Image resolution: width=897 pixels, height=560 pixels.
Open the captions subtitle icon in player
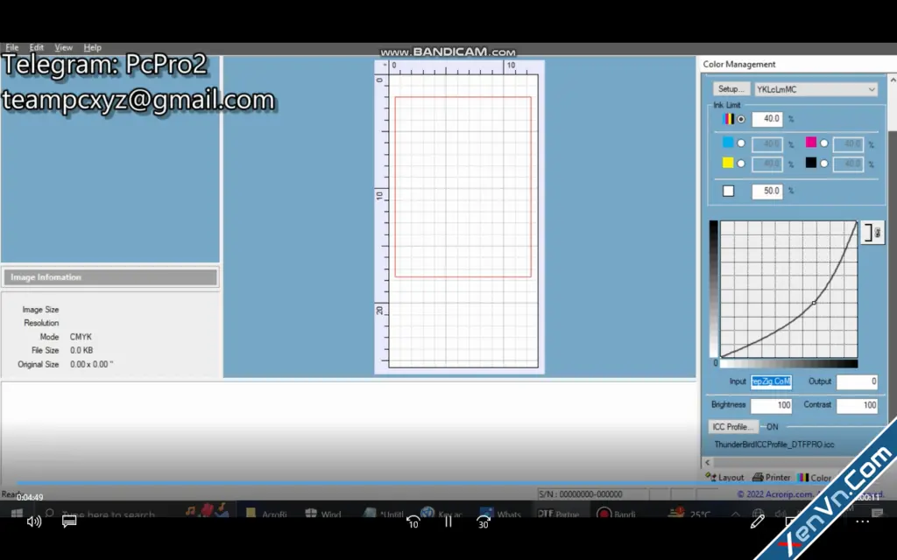69,521
